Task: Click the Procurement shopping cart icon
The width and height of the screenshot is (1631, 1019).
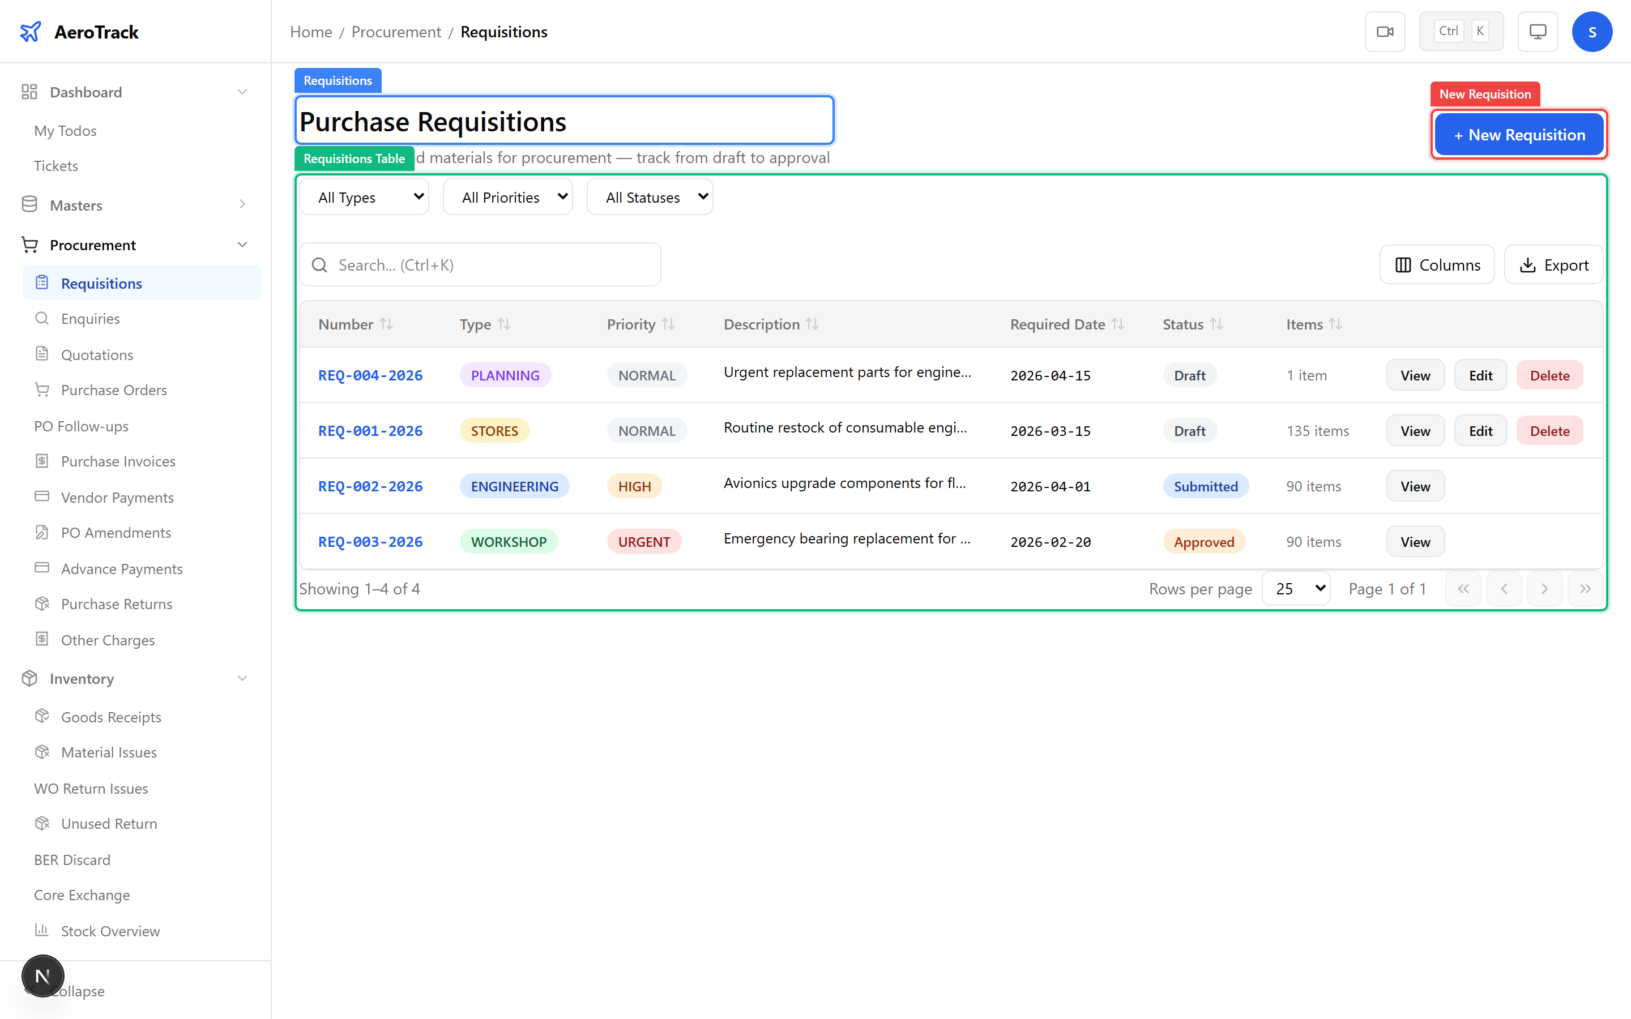Action: click(29, 244)
